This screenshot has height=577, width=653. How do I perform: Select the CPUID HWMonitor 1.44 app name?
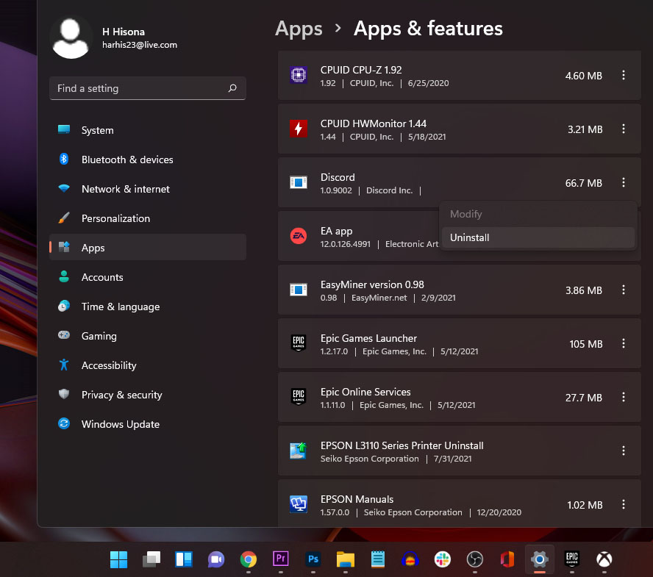pyautogui.click(x=373, y=123)
